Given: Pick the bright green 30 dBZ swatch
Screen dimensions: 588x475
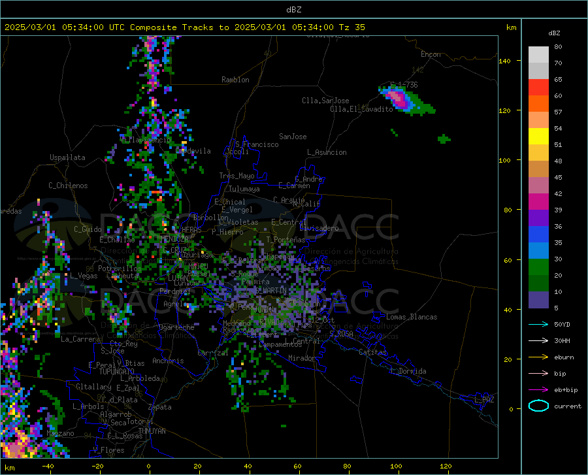Looking at the screenshot, I should [538, 267].
